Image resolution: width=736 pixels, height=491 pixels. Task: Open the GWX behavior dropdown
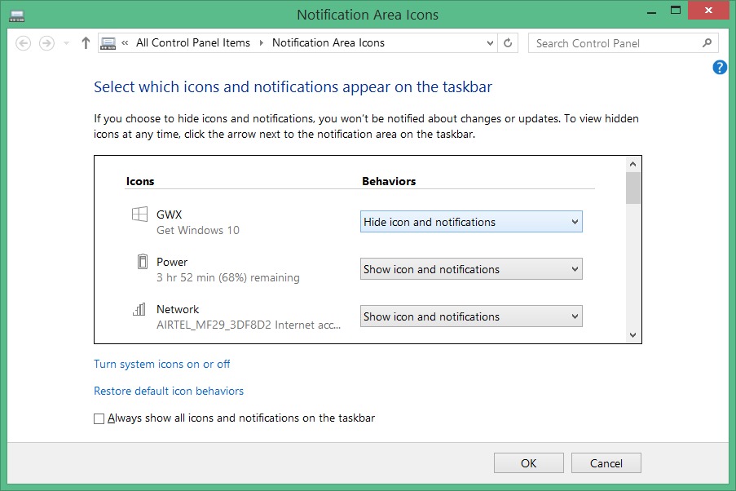pos(471,222)
